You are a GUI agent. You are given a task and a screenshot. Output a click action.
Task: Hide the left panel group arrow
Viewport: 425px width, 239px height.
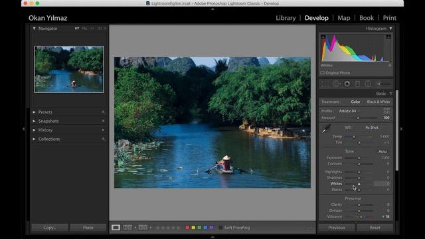pyautogui.click(x=23, y=129)
